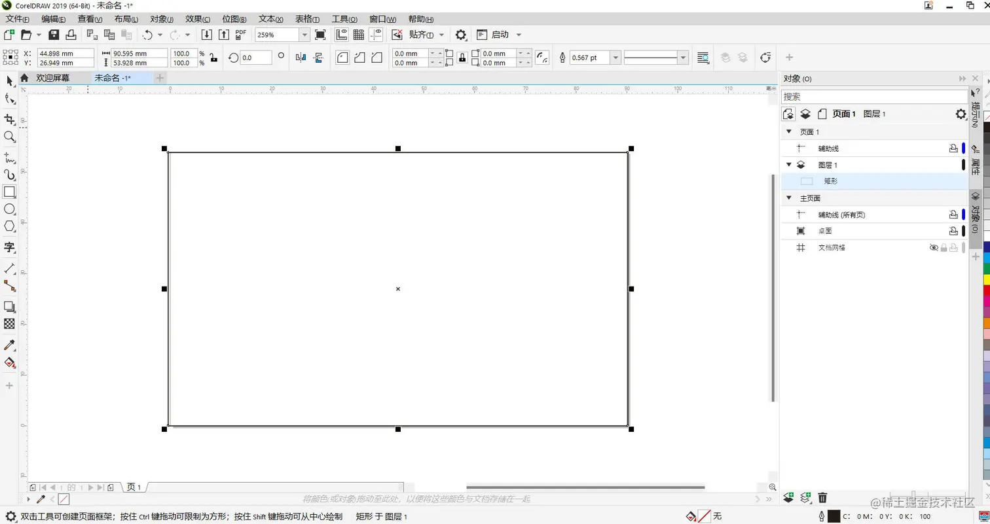Mirror the rectangle vertically

point(318,58)
